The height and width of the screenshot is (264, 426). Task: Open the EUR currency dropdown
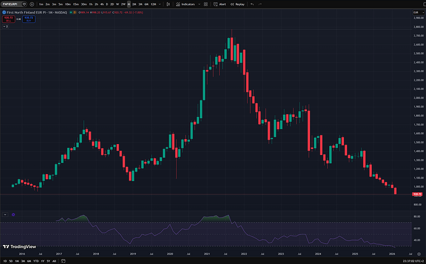coord(418,12)
